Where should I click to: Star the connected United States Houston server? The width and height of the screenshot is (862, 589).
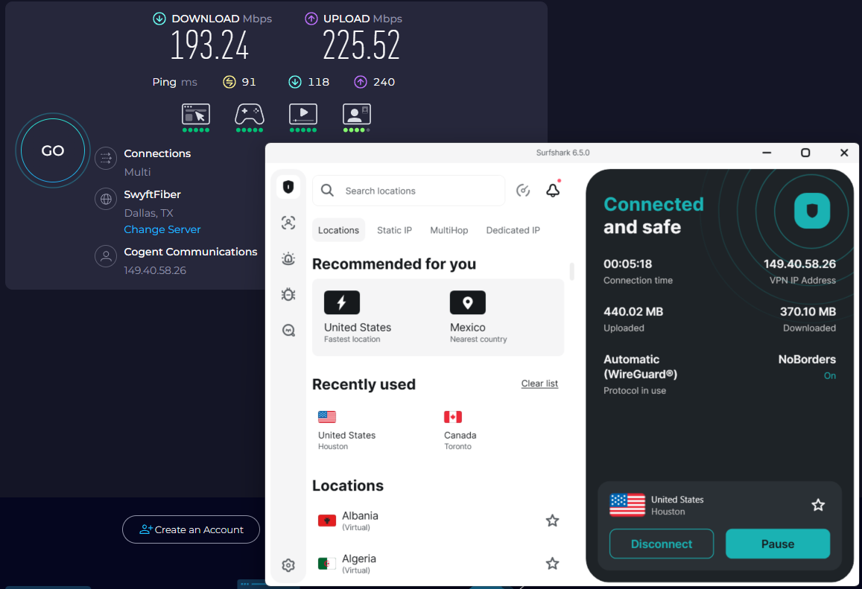pos(818,505)
